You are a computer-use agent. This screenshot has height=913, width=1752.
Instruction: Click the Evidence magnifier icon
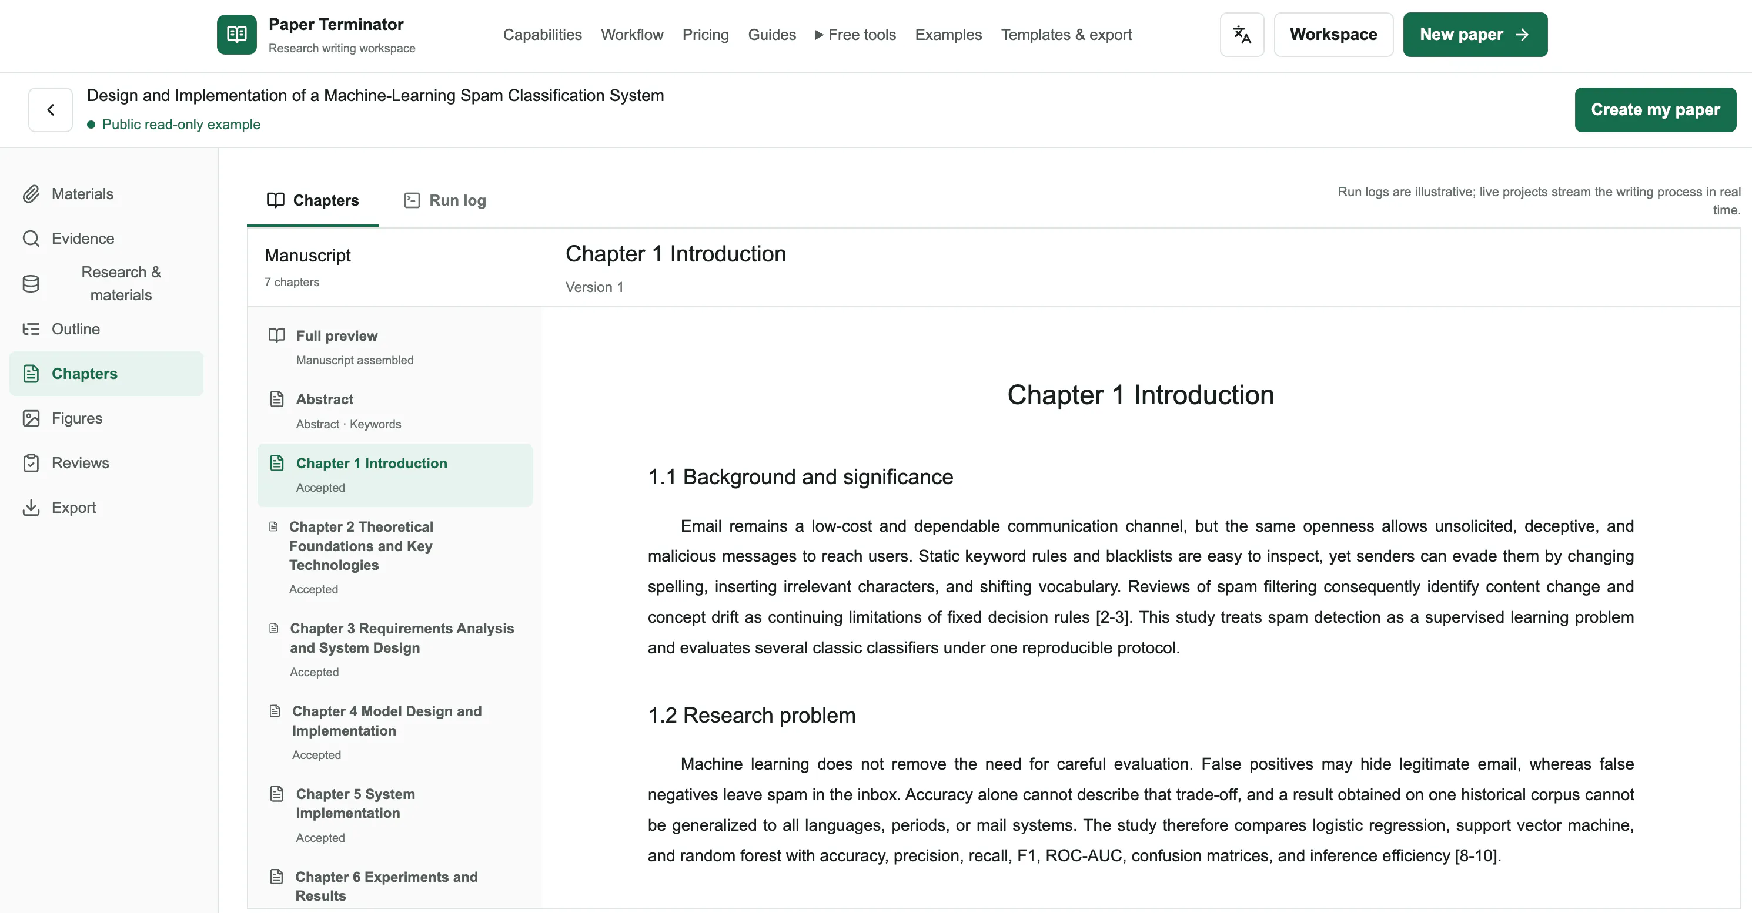click(x=31, y=239)
